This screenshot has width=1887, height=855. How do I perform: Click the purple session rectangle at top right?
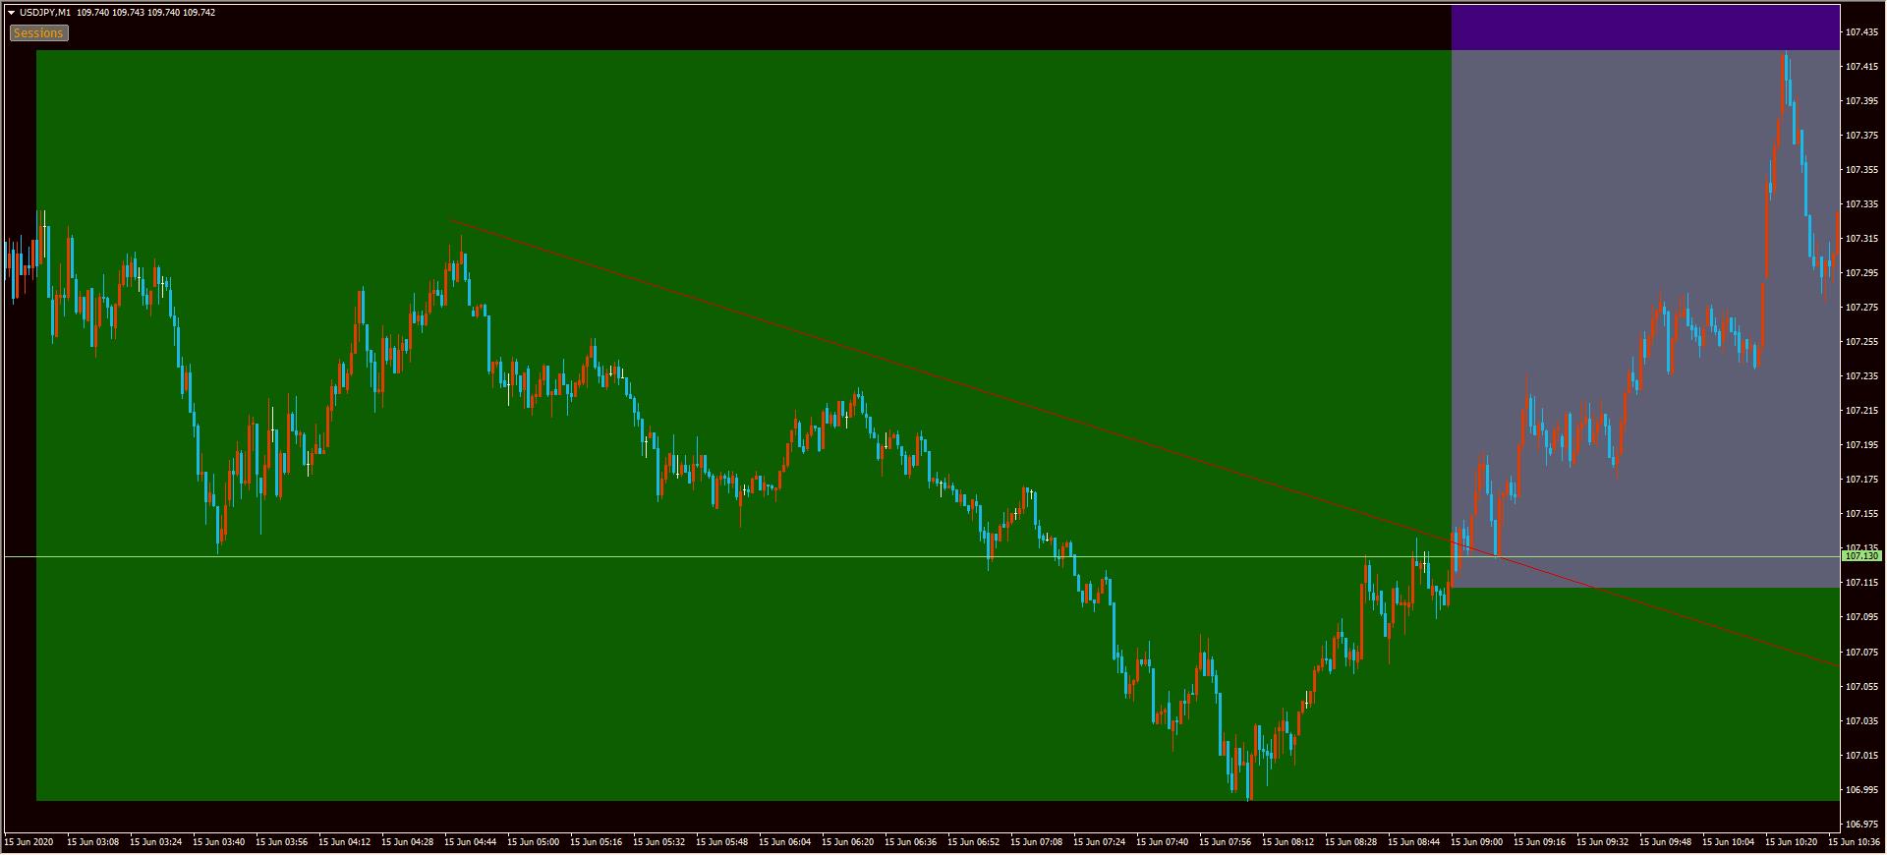[1643, 28]
